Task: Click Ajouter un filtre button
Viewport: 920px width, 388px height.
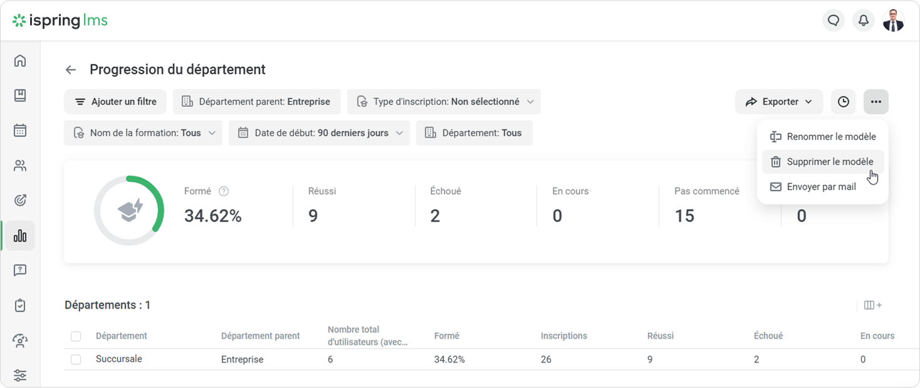Action: coord(115,102)
